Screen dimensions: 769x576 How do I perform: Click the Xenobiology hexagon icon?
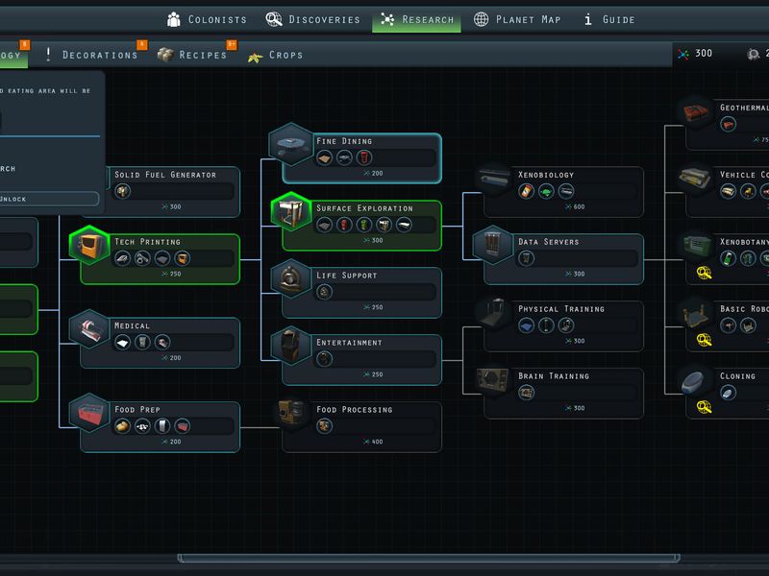(x=493, y=178)
